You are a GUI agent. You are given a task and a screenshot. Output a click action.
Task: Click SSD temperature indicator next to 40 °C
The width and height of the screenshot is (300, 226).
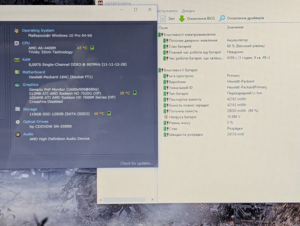(x=109, y=113)
